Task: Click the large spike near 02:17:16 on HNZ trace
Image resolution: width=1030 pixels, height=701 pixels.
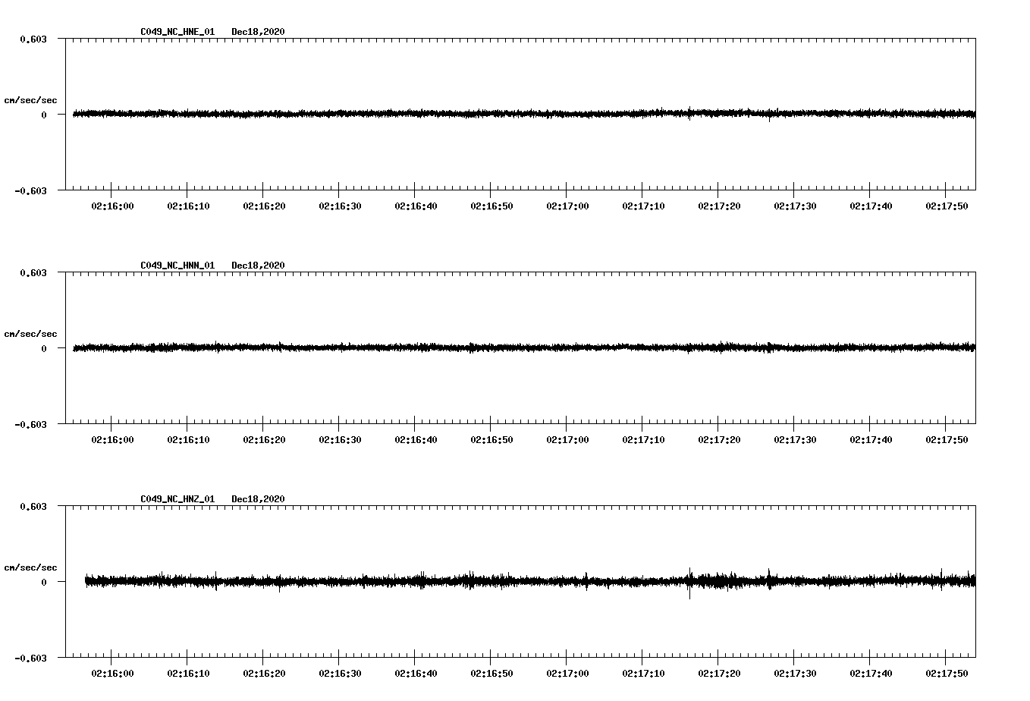Action: pos(689,584)
